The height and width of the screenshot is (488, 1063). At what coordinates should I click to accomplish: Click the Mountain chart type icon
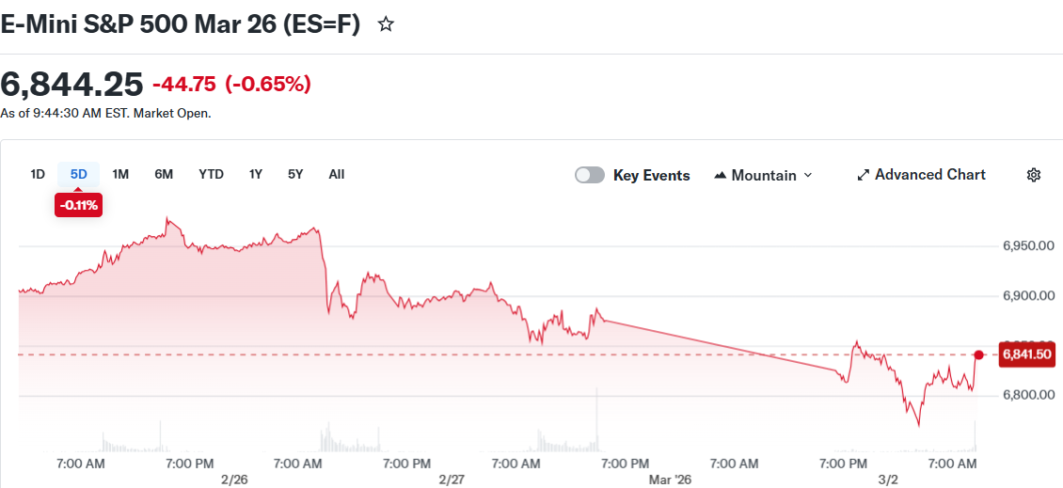[720, 176]
